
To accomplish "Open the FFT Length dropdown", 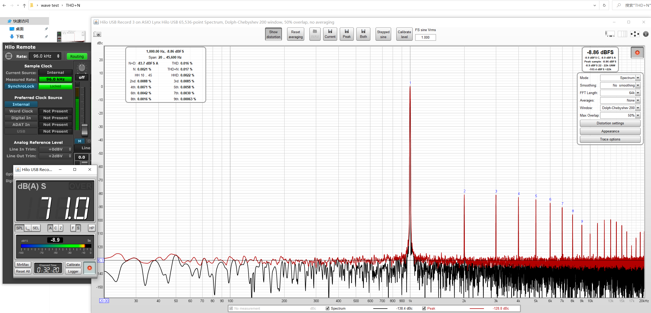I will (620, 93).
